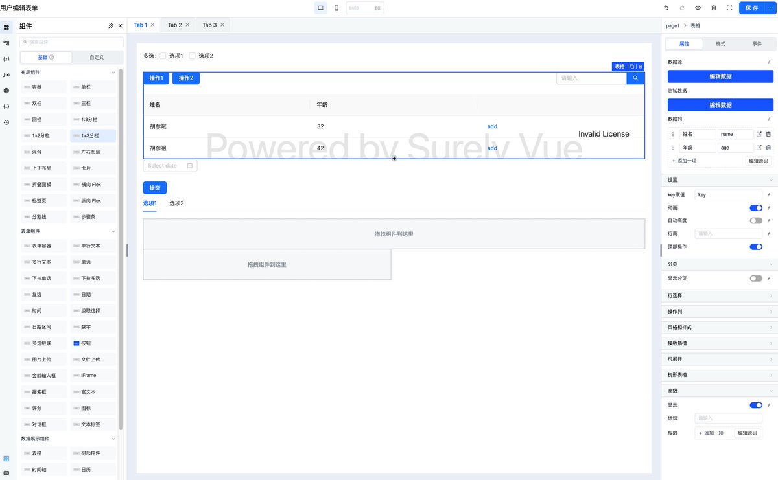The width and height of the screenshot is (778, 480).
Task: Open the 事件 properties tab
Action: (x=757, y=43)
